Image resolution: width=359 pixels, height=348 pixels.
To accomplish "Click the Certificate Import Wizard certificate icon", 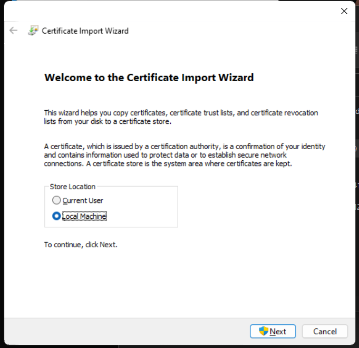I will pos(33,31).
